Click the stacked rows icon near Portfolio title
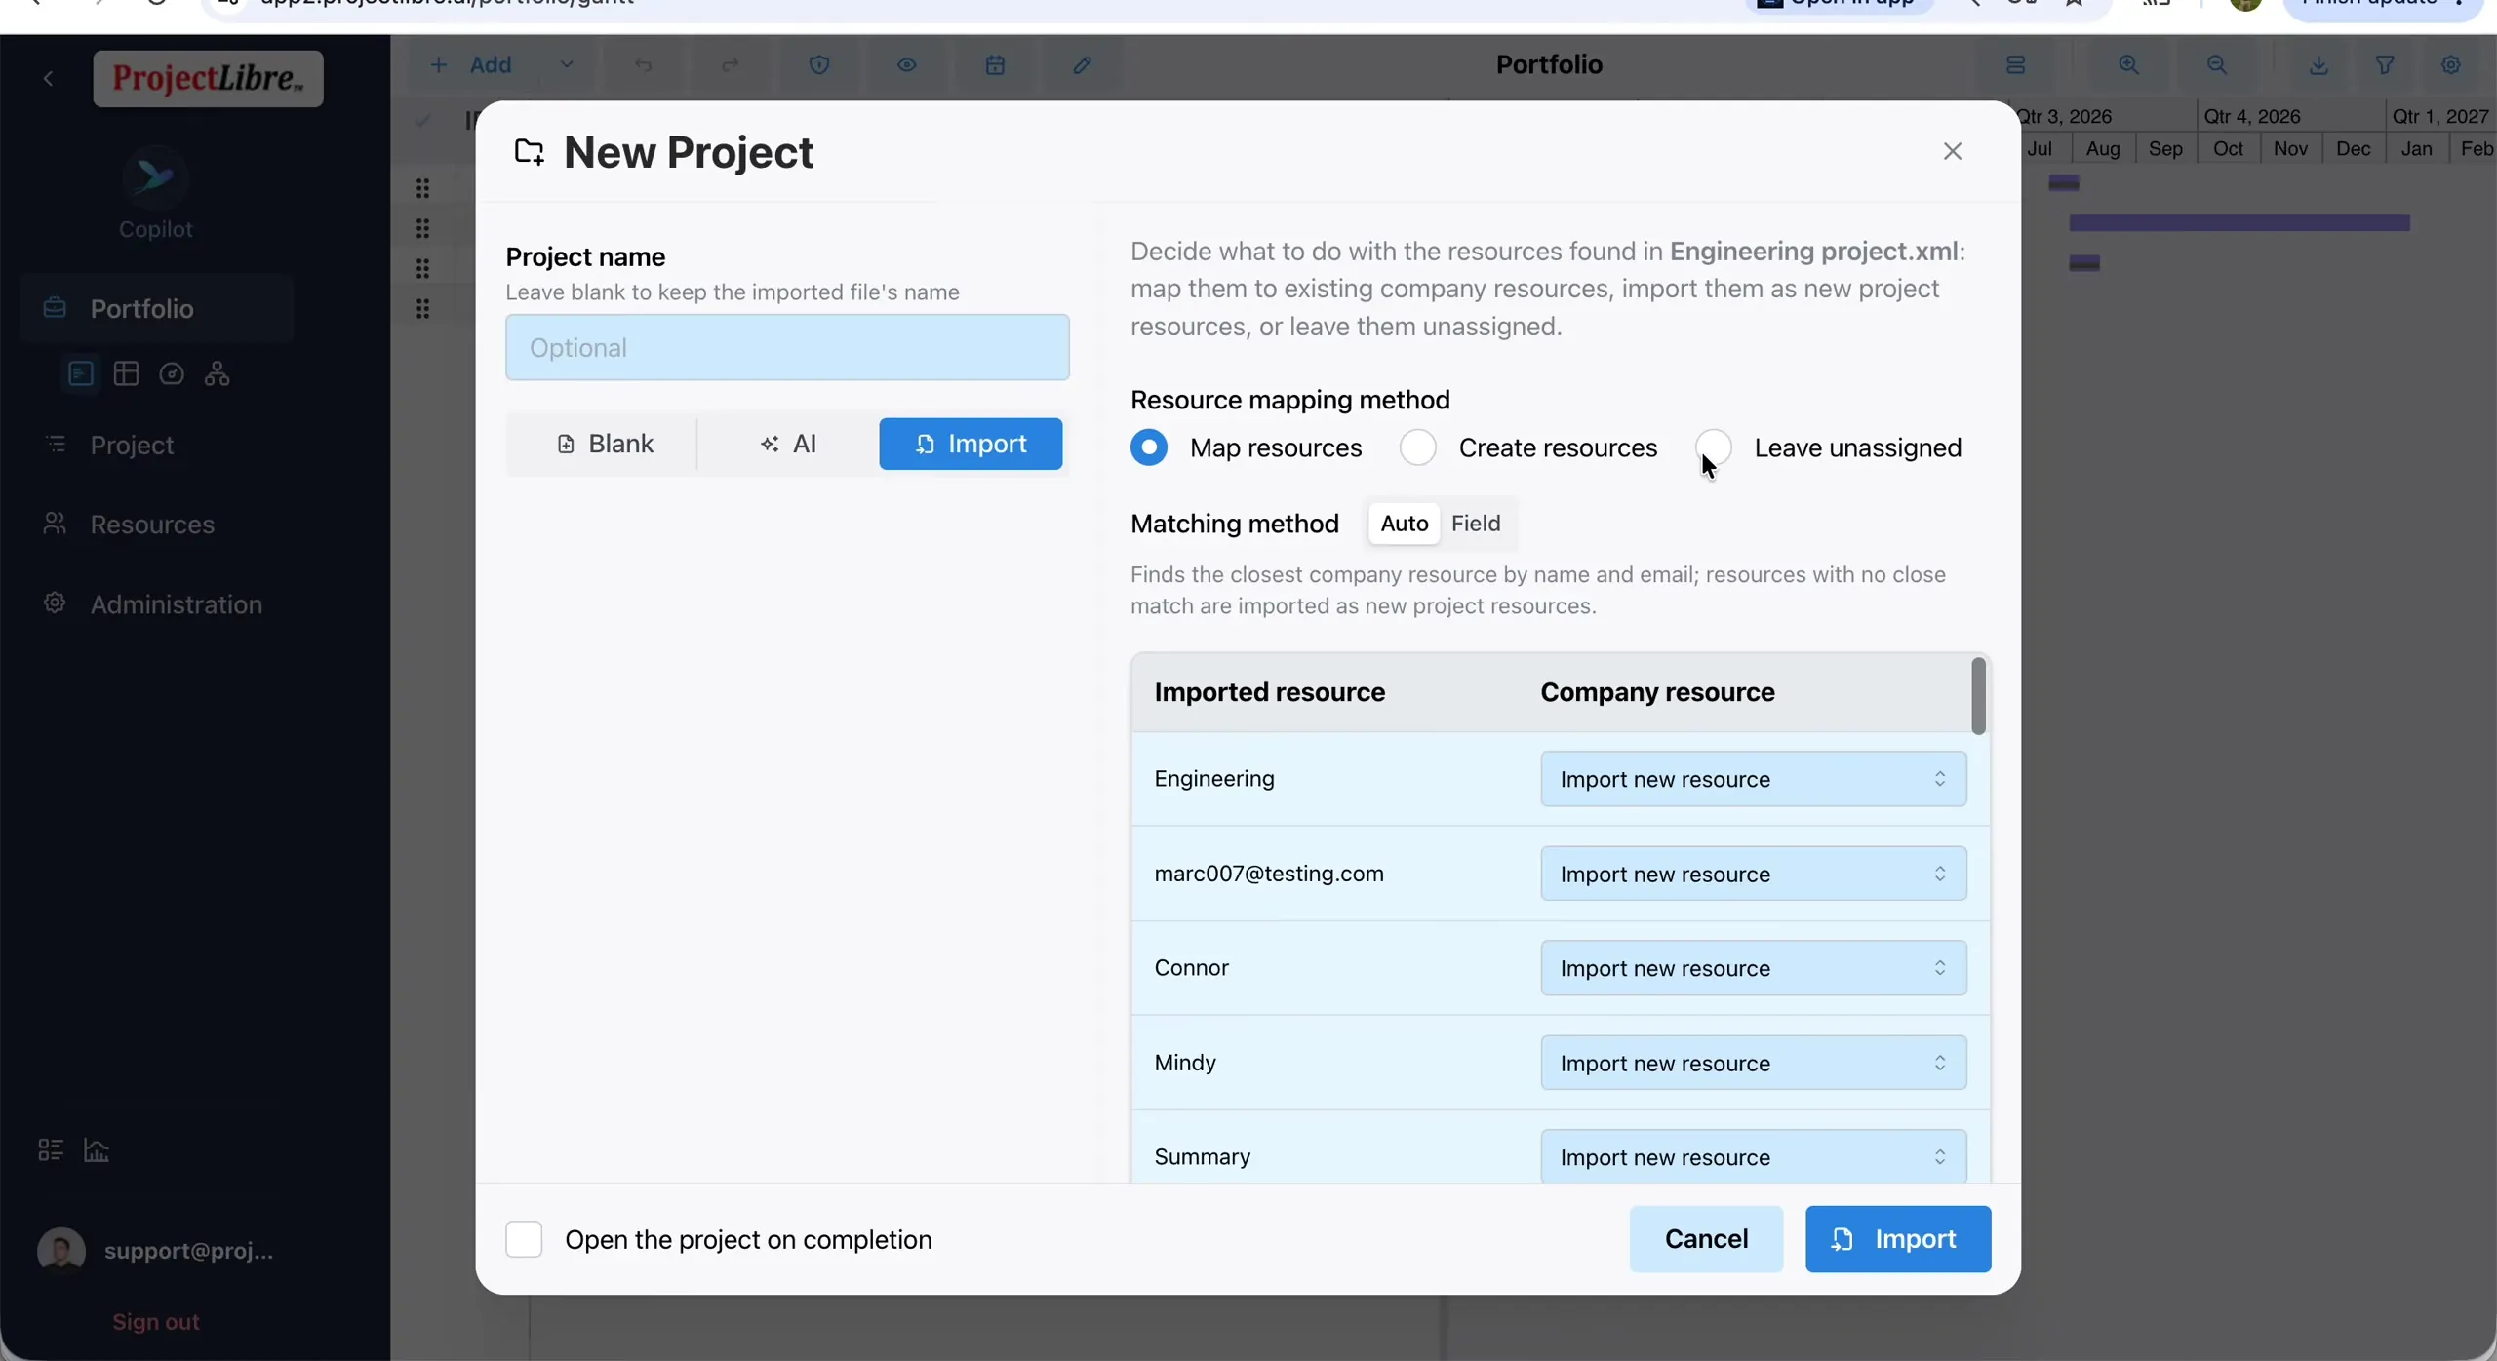 coord(2016,65)
